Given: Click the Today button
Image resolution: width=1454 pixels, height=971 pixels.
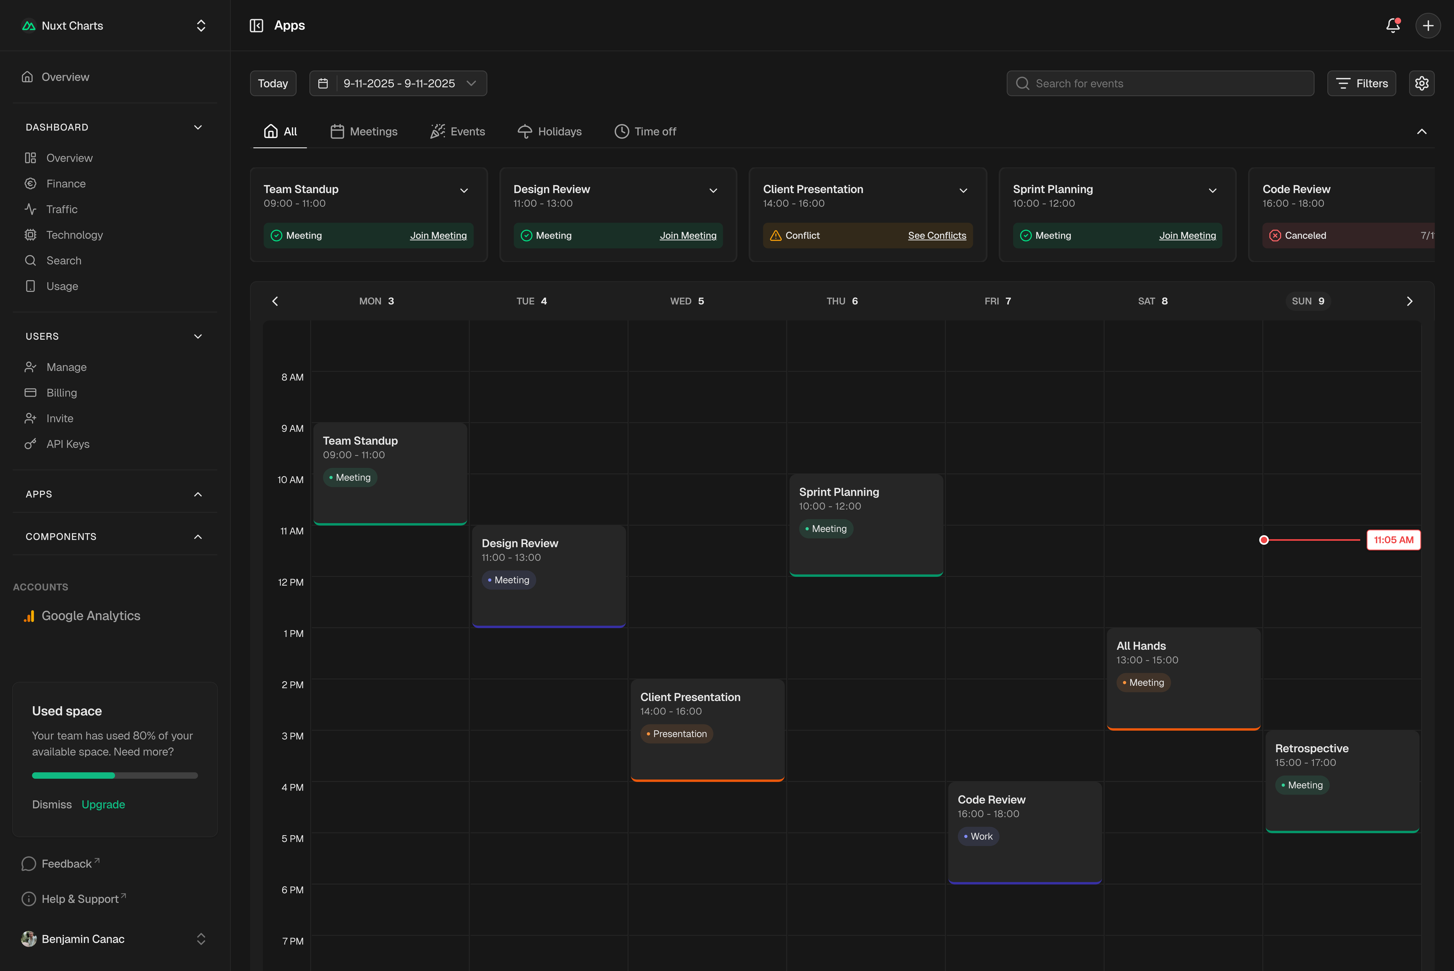Looking at the screenshot, I should [x=273, y=84].
